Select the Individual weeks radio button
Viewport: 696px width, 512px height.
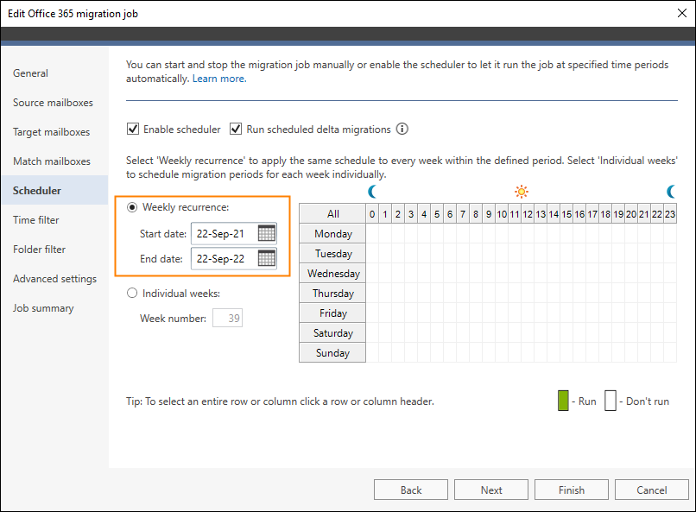tap(132, 294)
